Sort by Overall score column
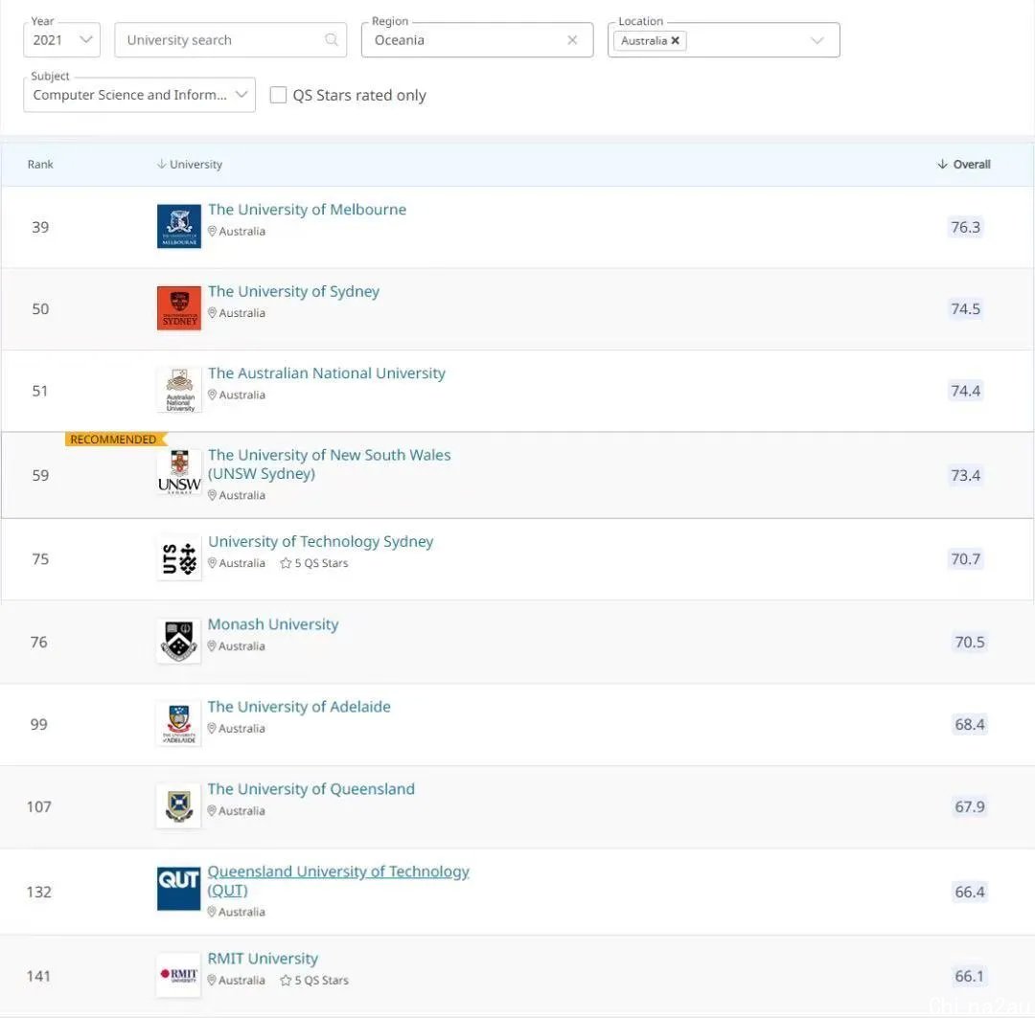This screenshot has width=1035, height=1018. click(x=964, y=165)
